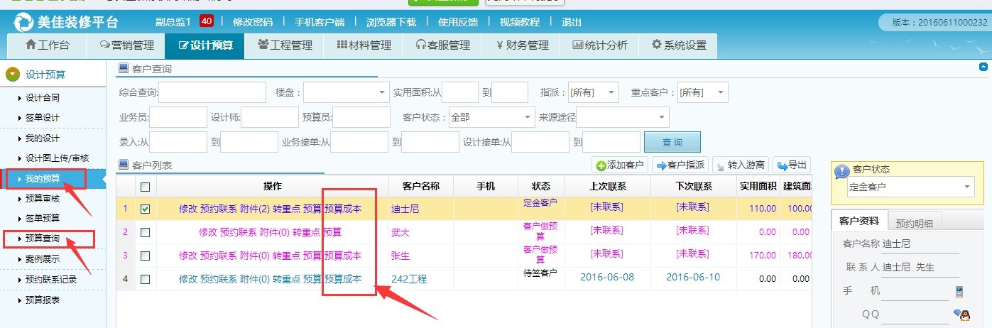The width and height of the screenshot is (992, 328).
Task: Collapse the panel using top-right blue icon
Action: pyautogui.click(x=983, y=67)
